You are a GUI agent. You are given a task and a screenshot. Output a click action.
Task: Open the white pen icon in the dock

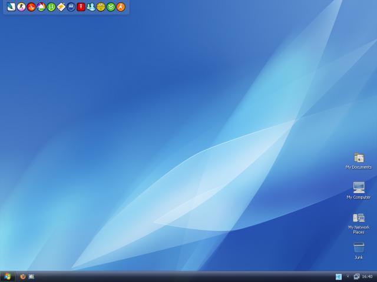pos(11,7)
